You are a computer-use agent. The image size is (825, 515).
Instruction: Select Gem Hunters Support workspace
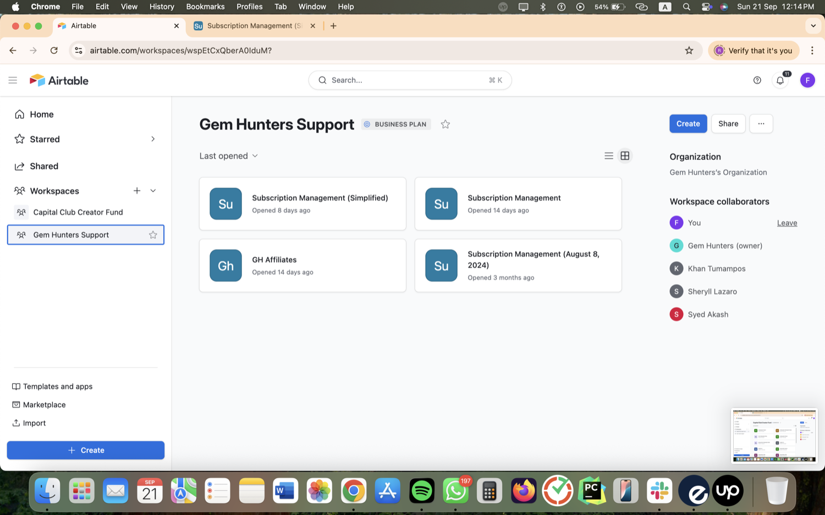[86, 235]
